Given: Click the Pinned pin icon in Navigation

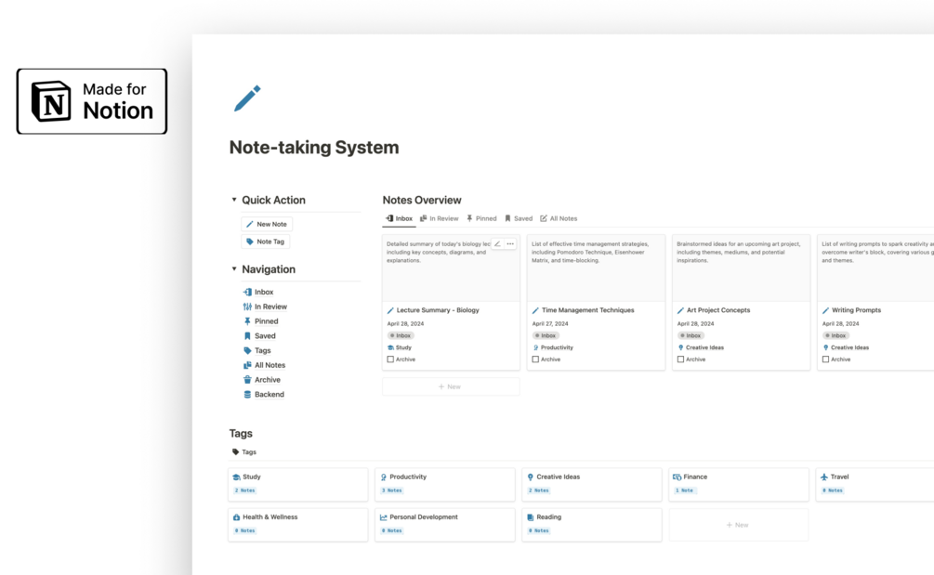Looking at the screenshot, I should coord(247,321).
